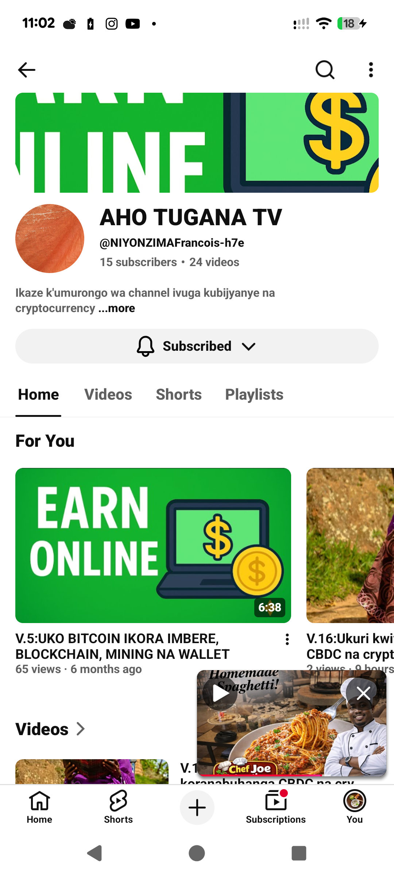The width and height of the screenshot is (394, 876).
Task: Open the Earn Online video thumbnail
Action: (153, 545)
